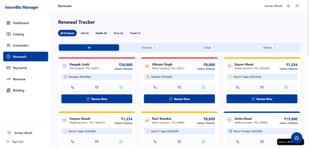Email Deepak Joshi via envelope icon

pyautogui.click(x=97, y=87)
